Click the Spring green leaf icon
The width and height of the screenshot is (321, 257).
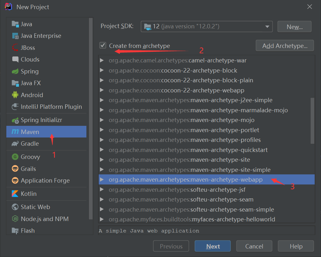[x=15, y=71]
